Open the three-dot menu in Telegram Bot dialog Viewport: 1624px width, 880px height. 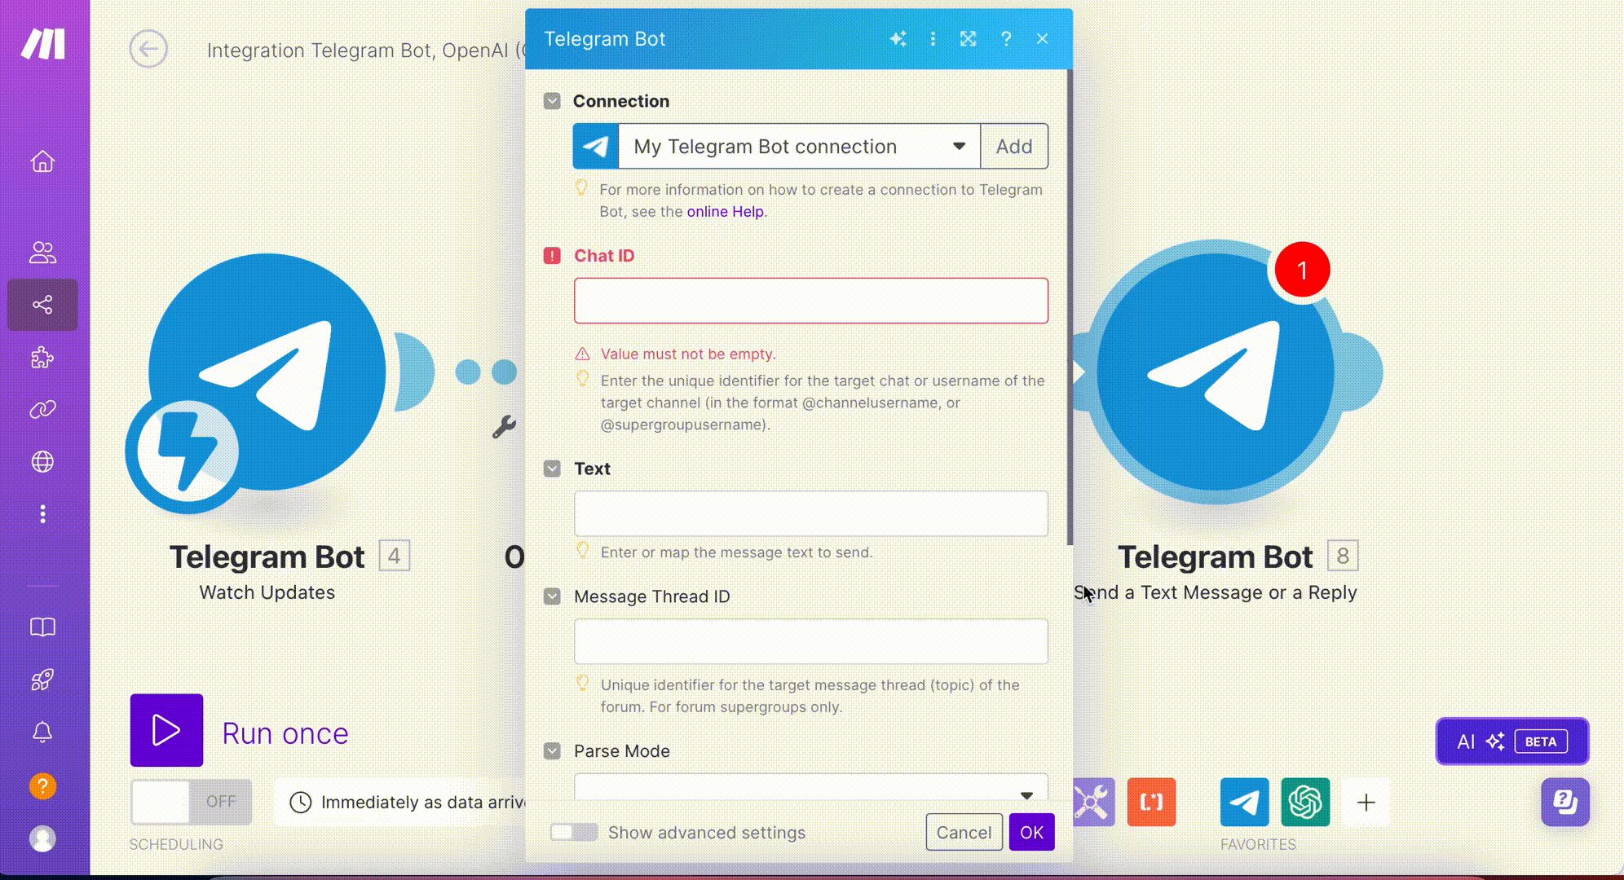[x=933, y=39]
